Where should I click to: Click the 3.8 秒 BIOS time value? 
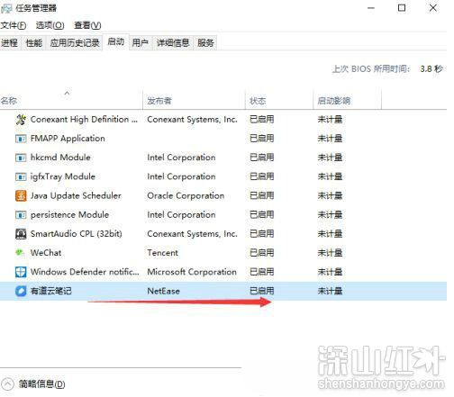tap(431, 69)
